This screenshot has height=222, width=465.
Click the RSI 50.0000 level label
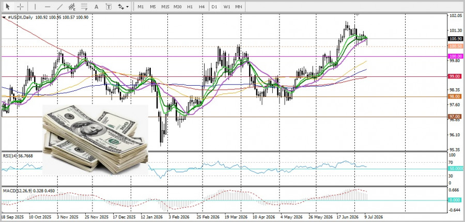pyautogui.click(x=456, y=168)
